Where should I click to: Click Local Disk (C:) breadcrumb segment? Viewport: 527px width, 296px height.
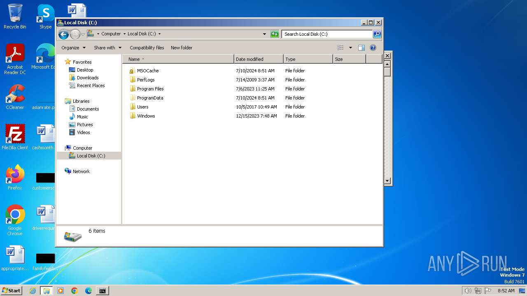[x=142, y=34]
